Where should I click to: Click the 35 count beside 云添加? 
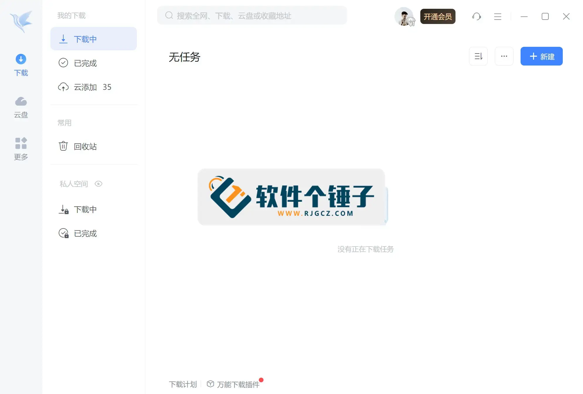pyautogui.click(x=107, y=87)
